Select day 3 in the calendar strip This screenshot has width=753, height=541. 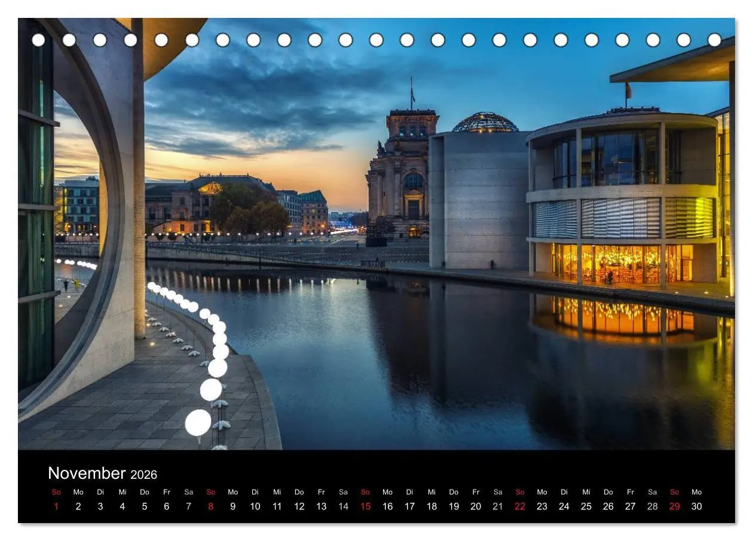pos(100,506)
